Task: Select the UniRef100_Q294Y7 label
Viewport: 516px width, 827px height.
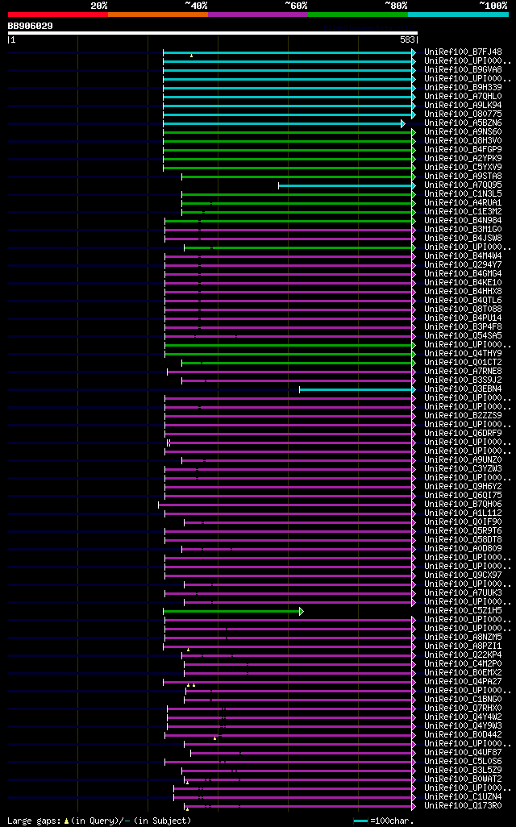Action: pos(464,264)
